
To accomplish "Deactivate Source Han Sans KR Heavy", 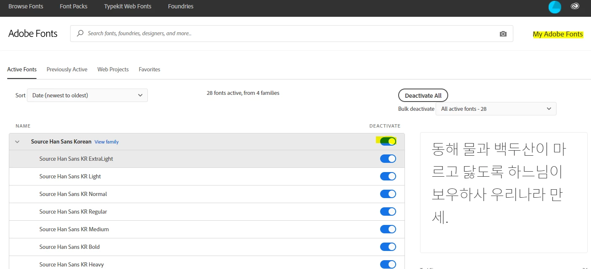I will coord(388,264).
